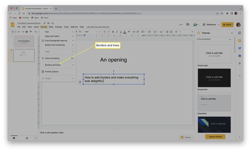
Task: Open the Slide menu
Action: (51, 27)
